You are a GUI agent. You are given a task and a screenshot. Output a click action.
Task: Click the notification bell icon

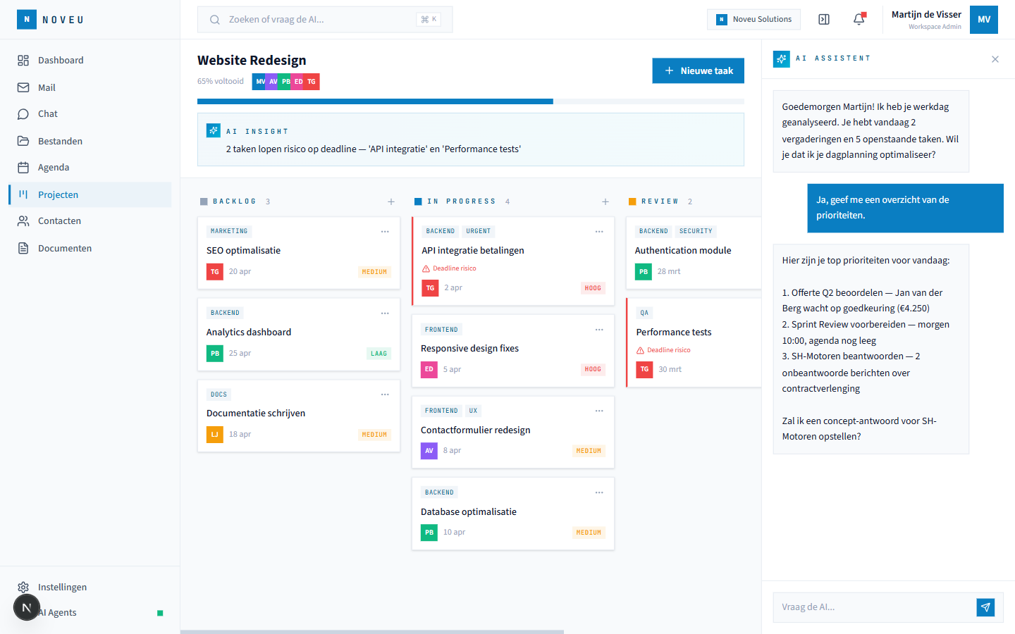pos(859,20)
